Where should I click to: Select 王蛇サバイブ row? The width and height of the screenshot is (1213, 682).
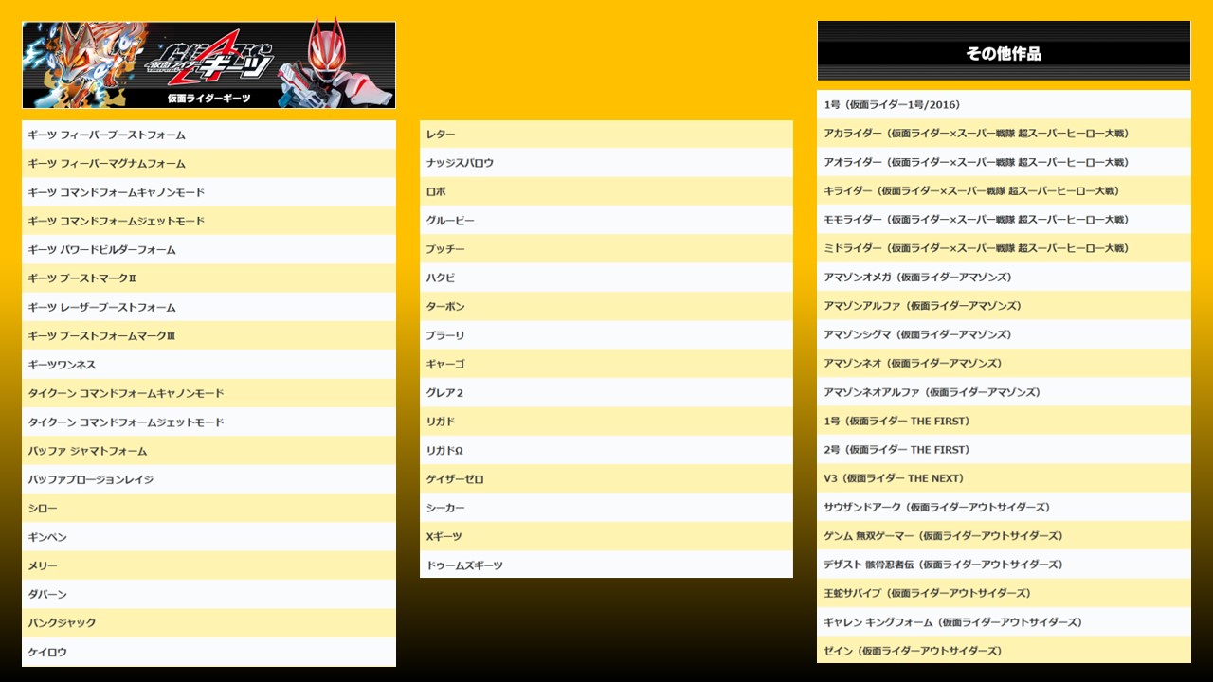[1004, 593]
